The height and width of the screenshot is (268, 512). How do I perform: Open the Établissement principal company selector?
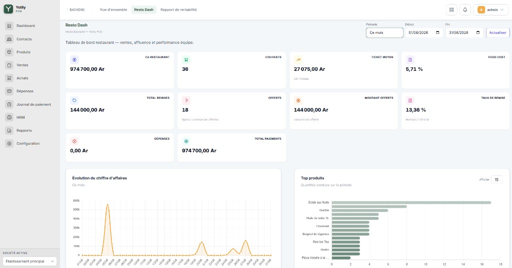pyautogui.click(x=29, y=261)
